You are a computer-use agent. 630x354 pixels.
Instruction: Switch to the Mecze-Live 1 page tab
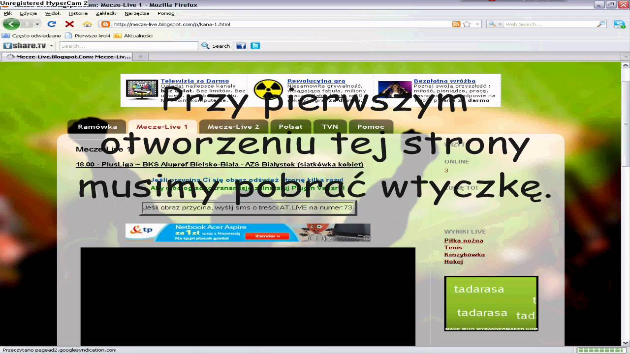[162, 126]
